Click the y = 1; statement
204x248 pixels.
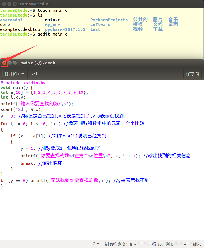[x=28, y=148]
